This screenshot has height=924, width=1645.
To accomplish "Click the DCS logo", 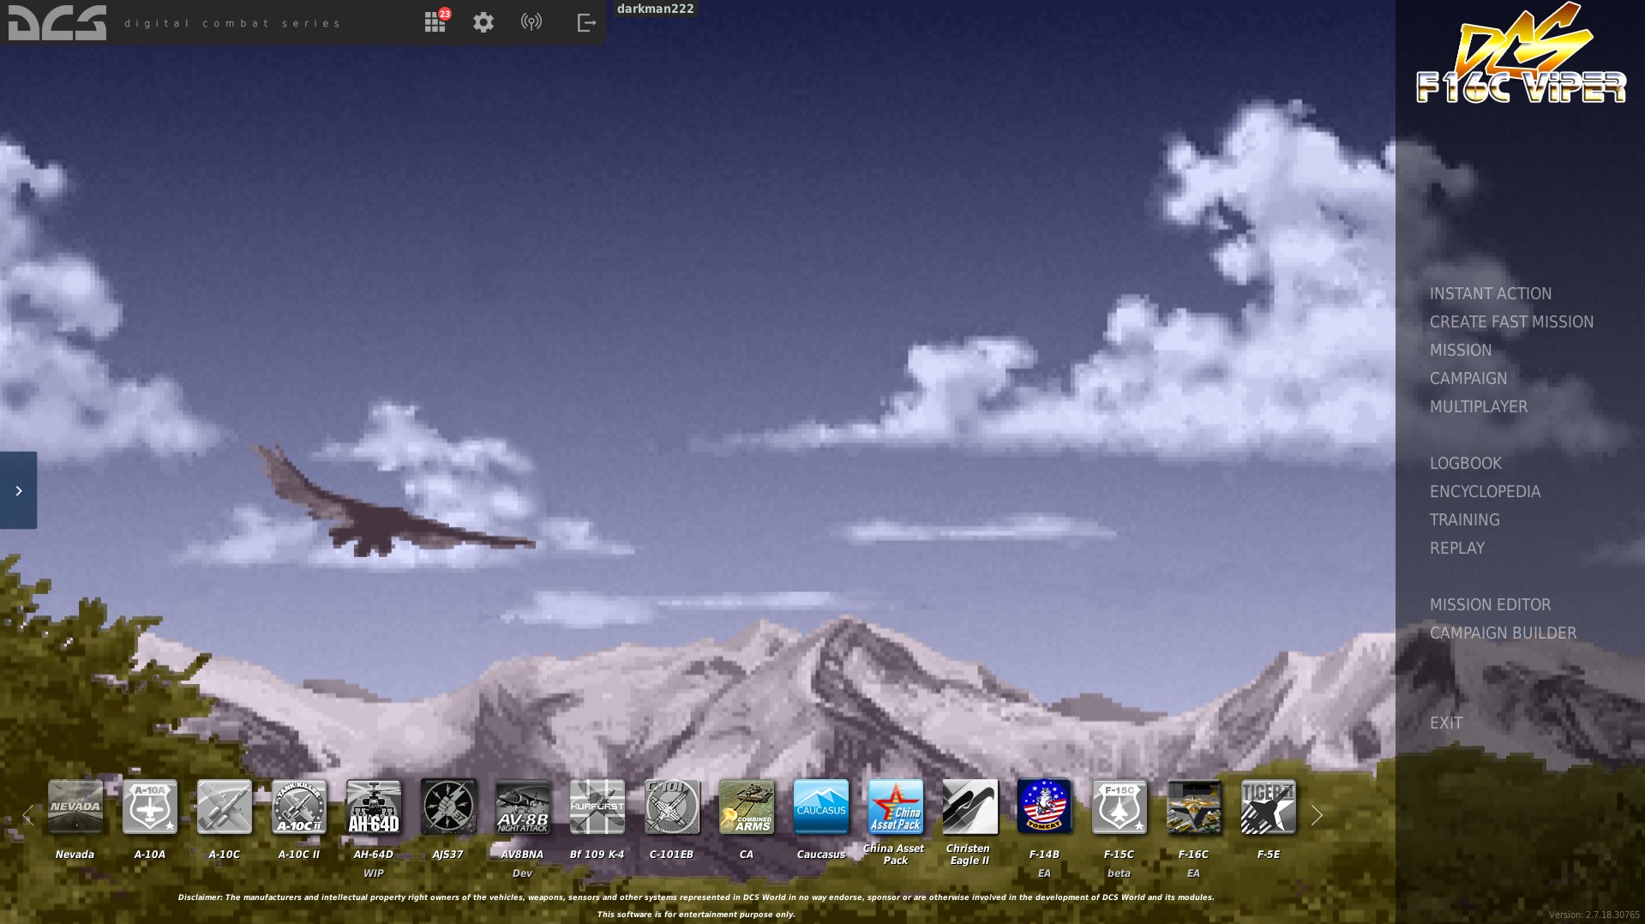I will [56, 21].
